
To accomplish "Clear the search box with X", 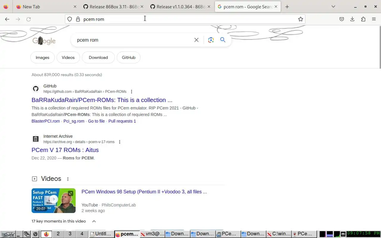I will click(x=196, y=40).
